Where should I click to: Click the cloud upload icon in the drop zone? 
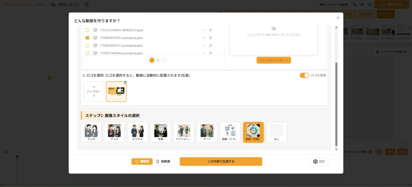pyautogui.click(x=274, y=29)
